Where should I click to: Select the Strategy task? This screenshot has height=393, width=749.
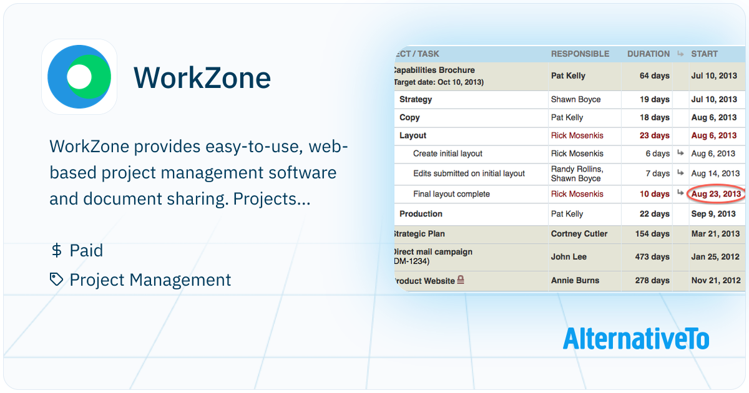416,100
